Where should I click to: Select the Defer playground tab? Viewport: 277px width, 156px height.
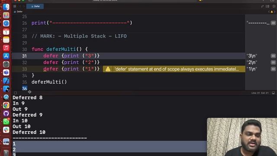(x=35, y=6)
